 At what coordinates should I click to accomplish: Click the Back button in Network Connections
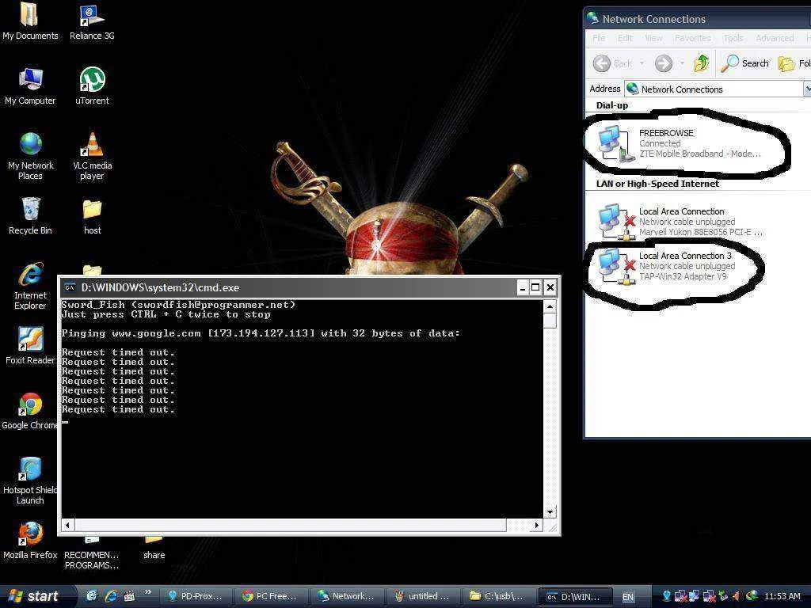pos(612,63)
